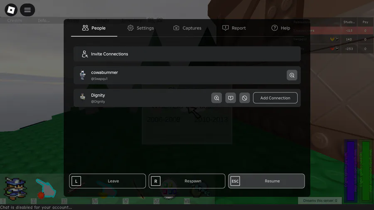Click Invite Connections row
The width and height of the screenshot is (374, 210).
point(187,54)
